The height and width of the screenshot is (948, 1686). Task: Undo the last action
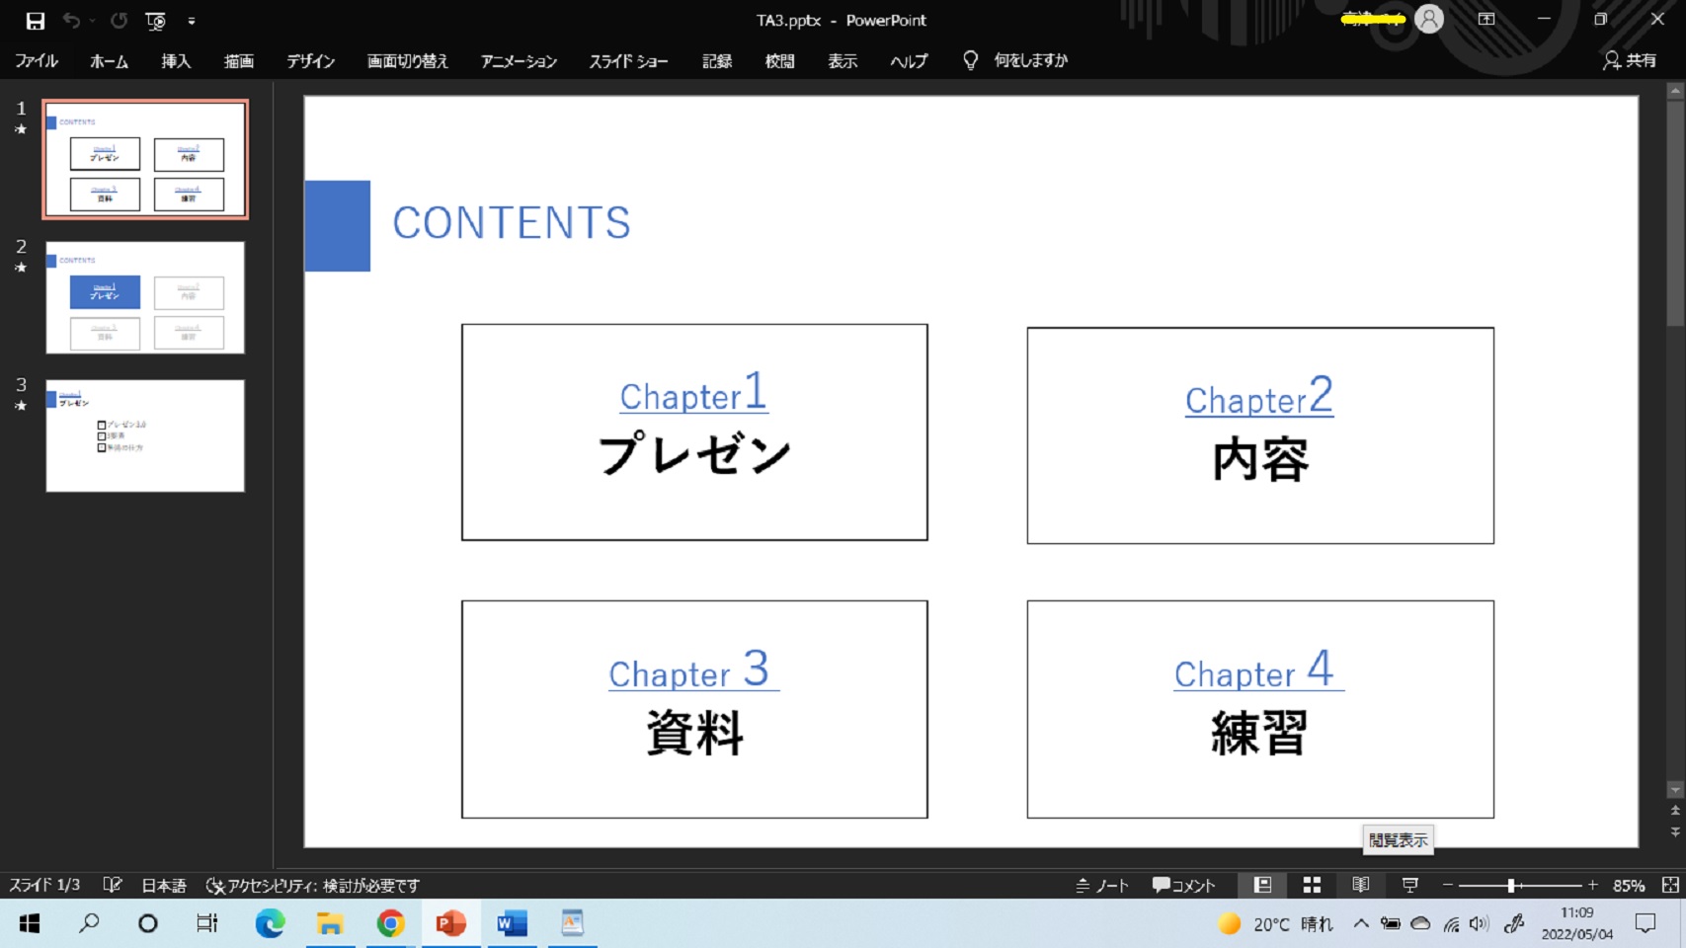[71, 21]
